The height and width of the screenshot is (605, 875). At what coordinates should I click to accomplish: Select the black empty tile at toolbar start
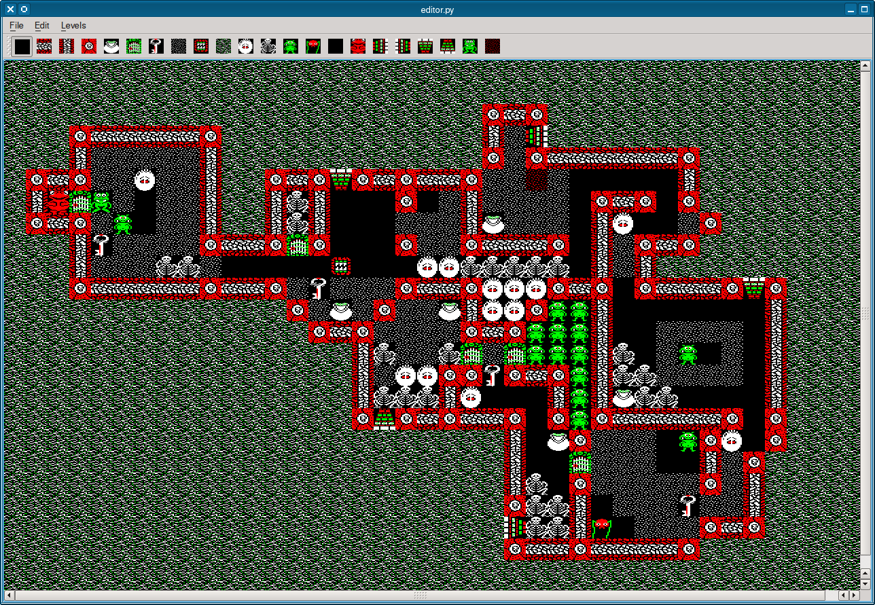[x=22, y=46]
